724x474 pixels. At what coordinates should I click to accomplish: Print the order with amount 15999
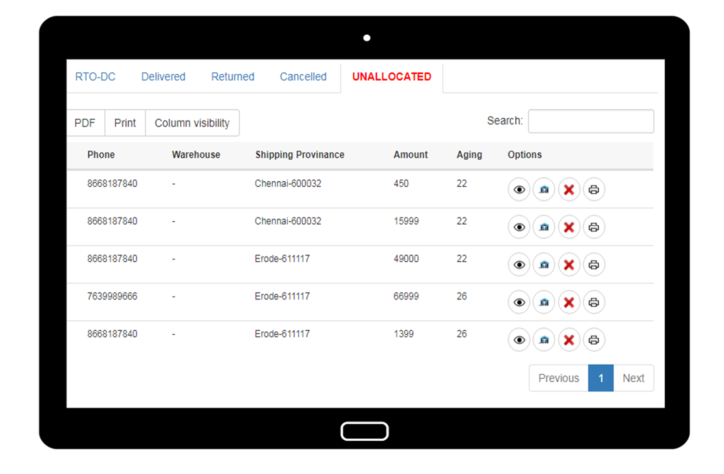pyautogui.click(x=594, y=227)
